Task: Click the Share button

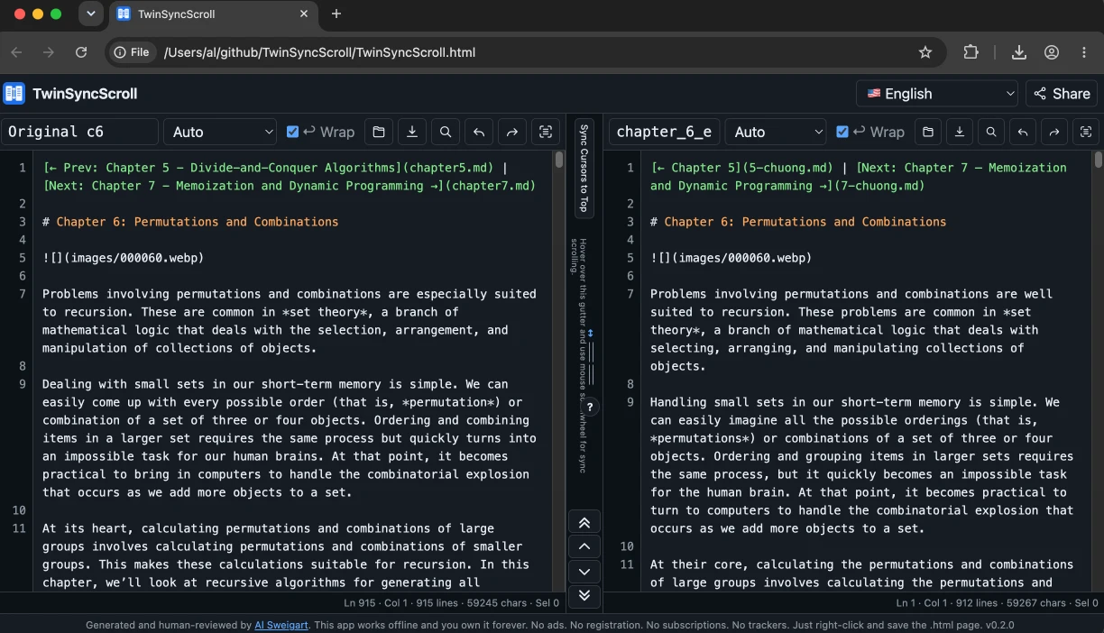Action: point(1062,94)
